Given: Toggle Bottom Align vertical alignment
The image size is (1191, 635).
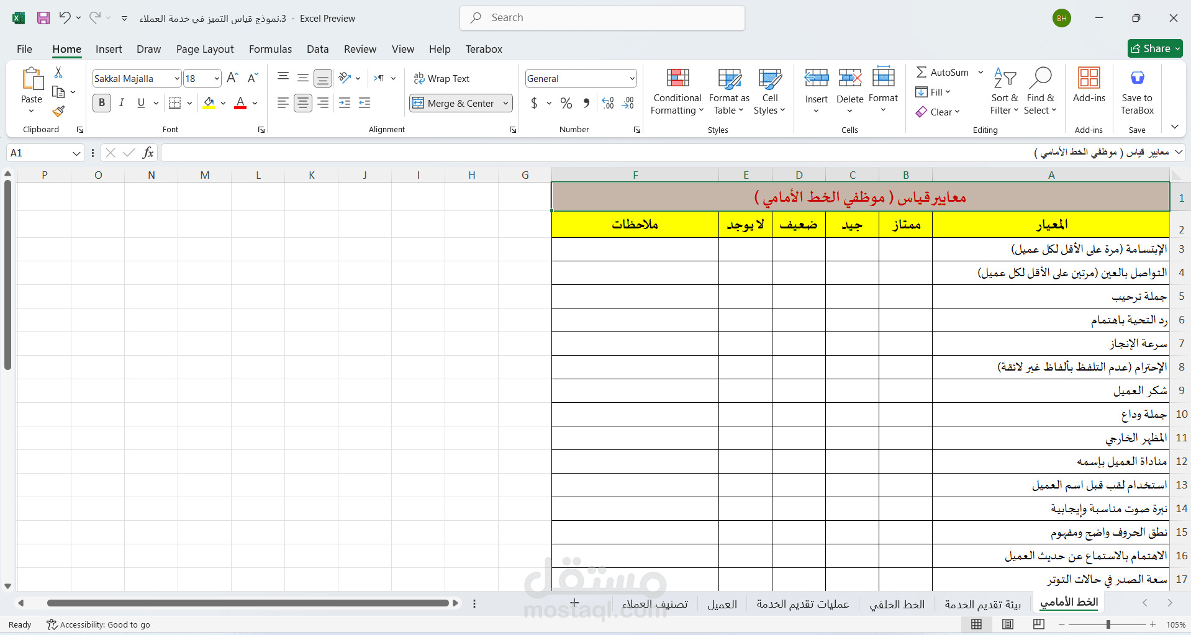Looking at the screenshot, I should pos(323,78).
